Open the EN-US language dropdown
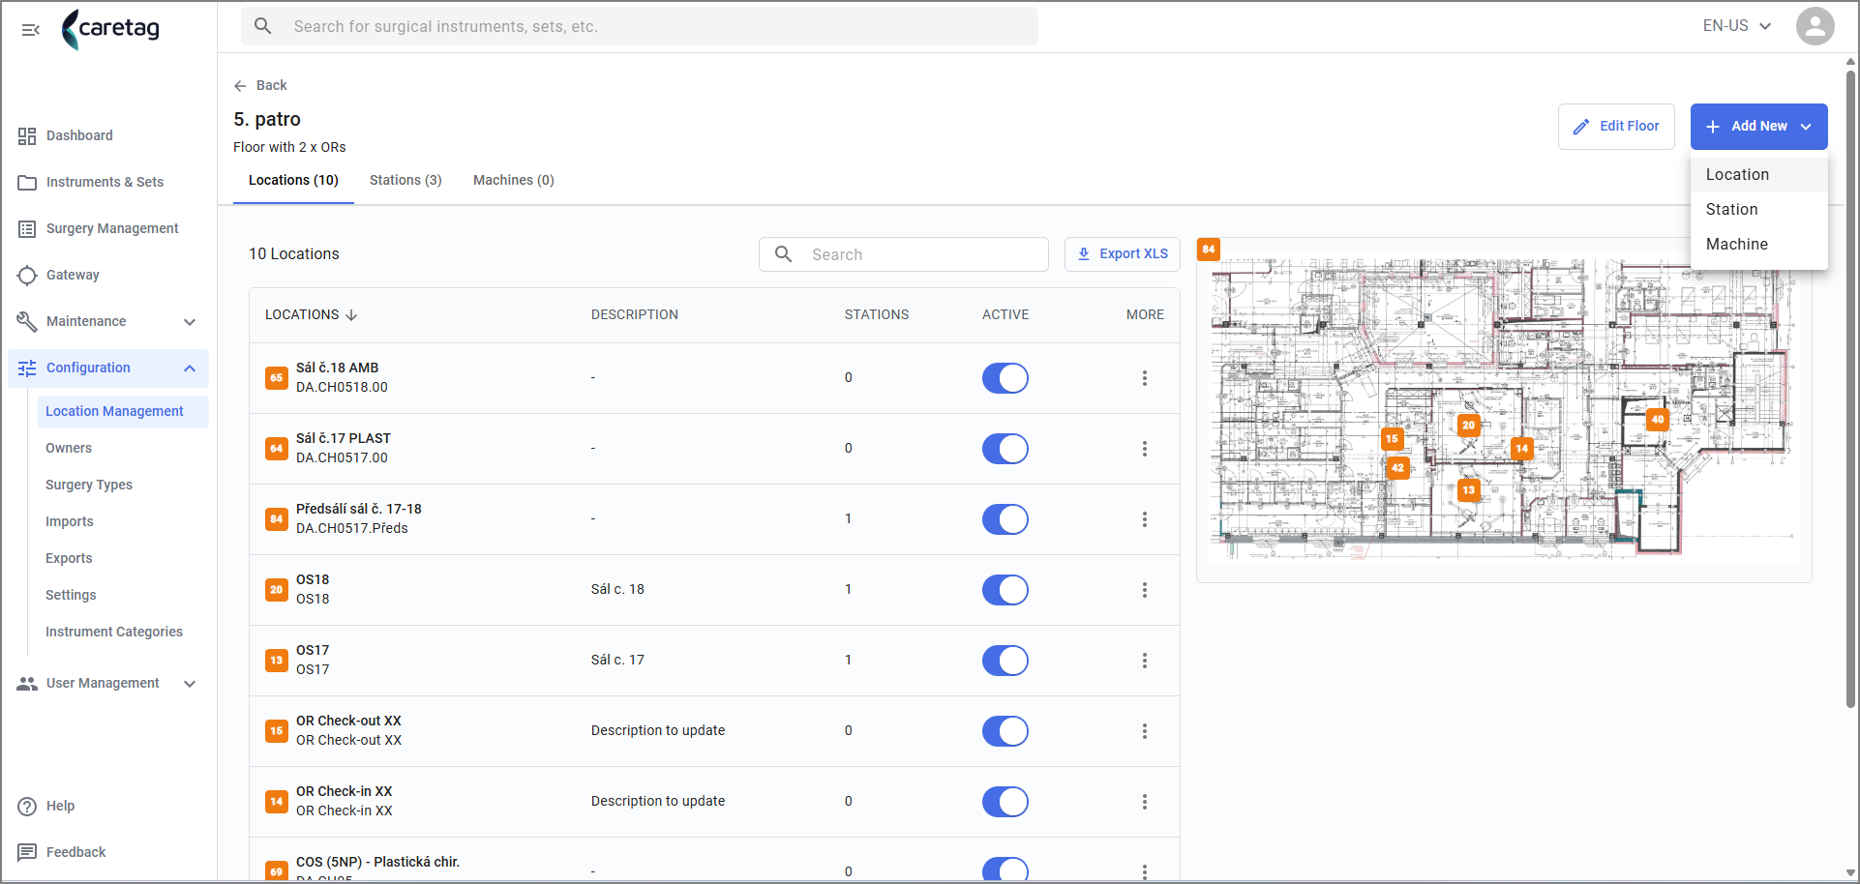The image size is (1860, 884). tap(1737, 26)
